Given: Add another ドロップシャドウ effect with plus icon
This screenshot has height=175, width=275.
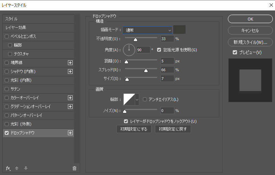Looking at the screenshot, I should click(x=70, y=133).
